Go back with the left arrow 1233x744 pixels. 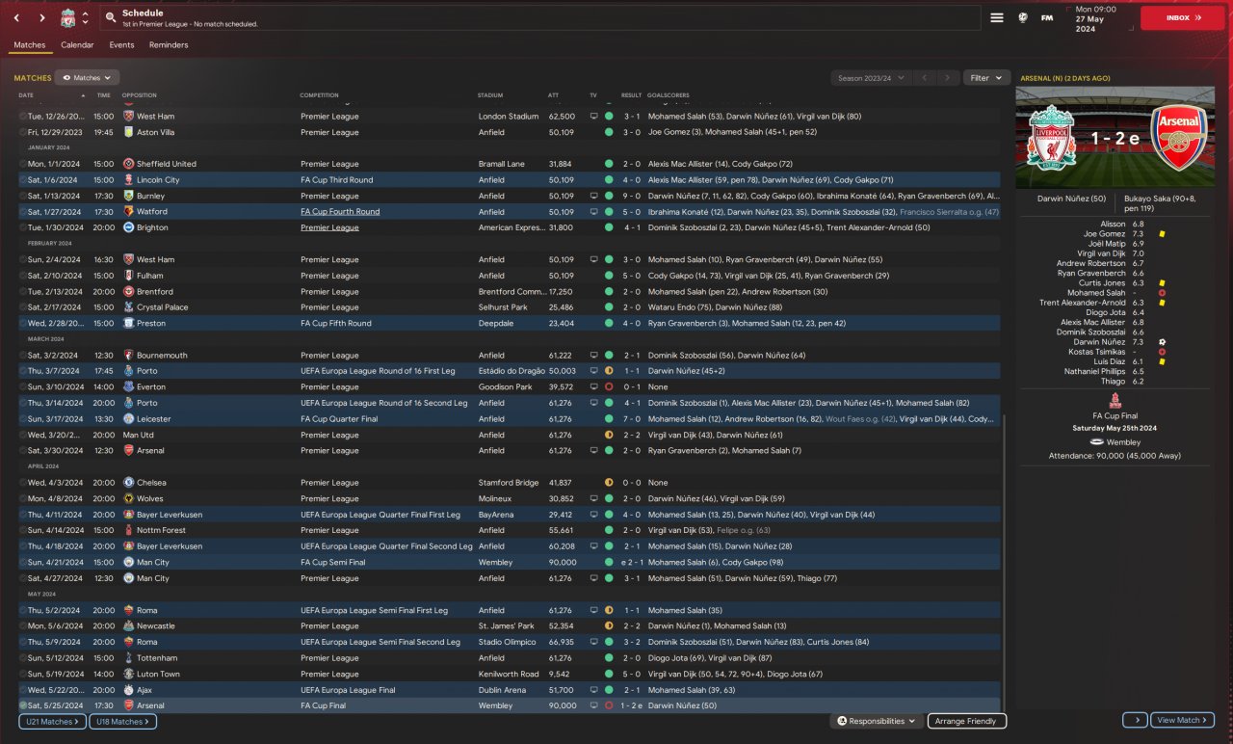tap(17, 17)
